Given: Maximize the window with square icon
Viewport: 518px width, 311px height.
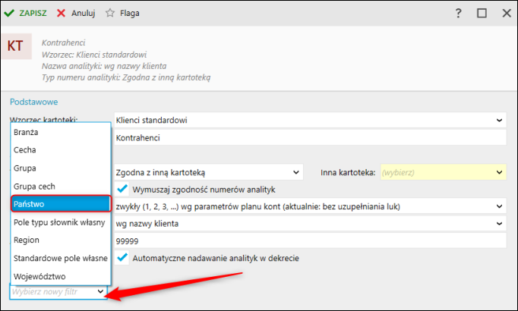Looking at the screenshot, I should coord(482,14).
